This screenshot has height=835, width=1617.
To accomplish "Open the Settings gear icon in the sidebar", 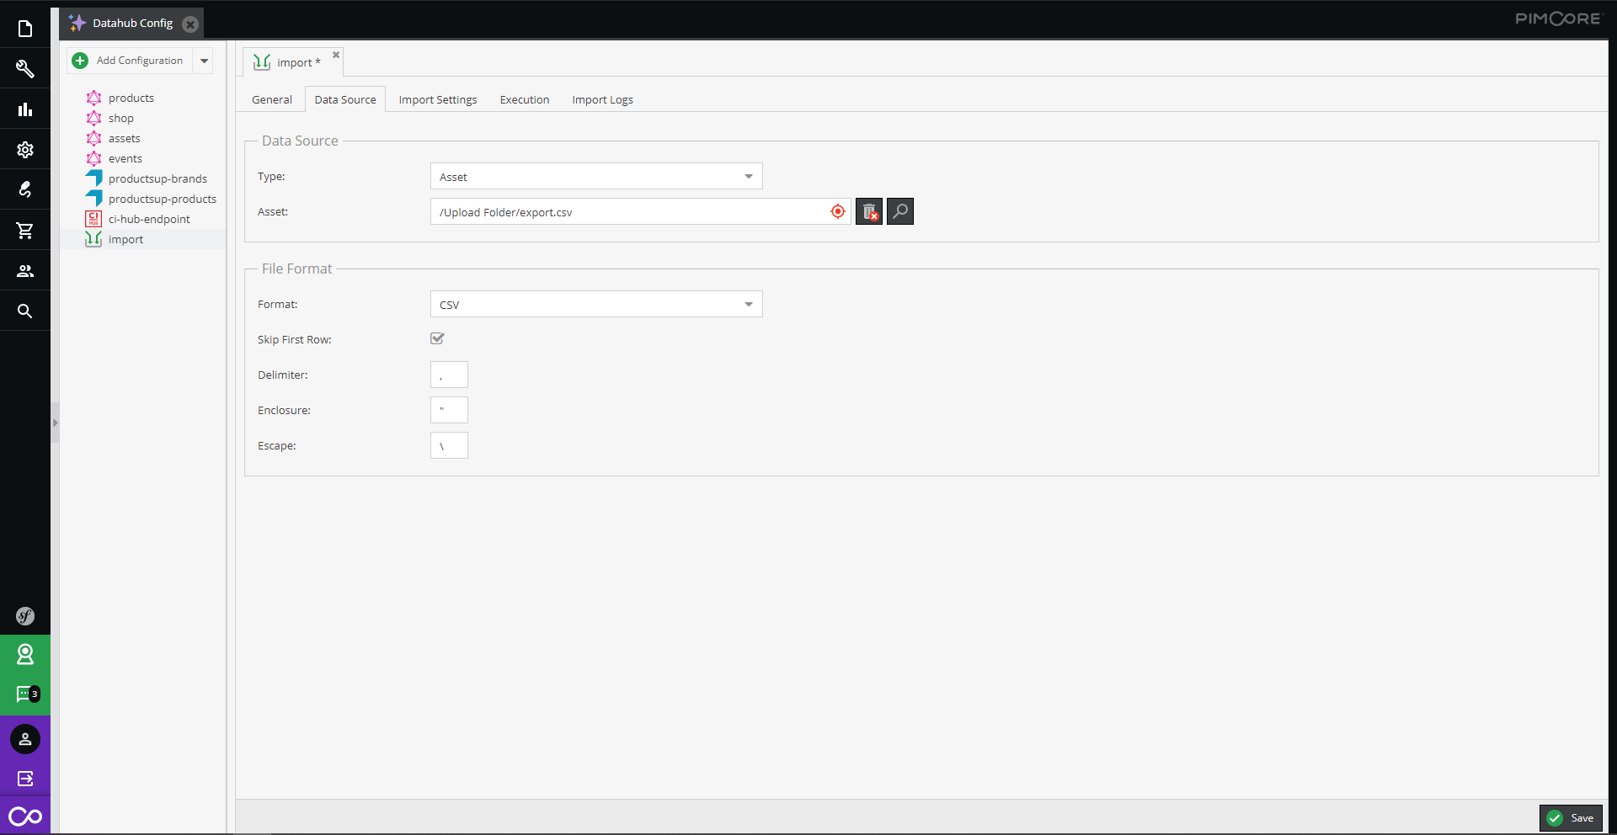I will point(25,150).
